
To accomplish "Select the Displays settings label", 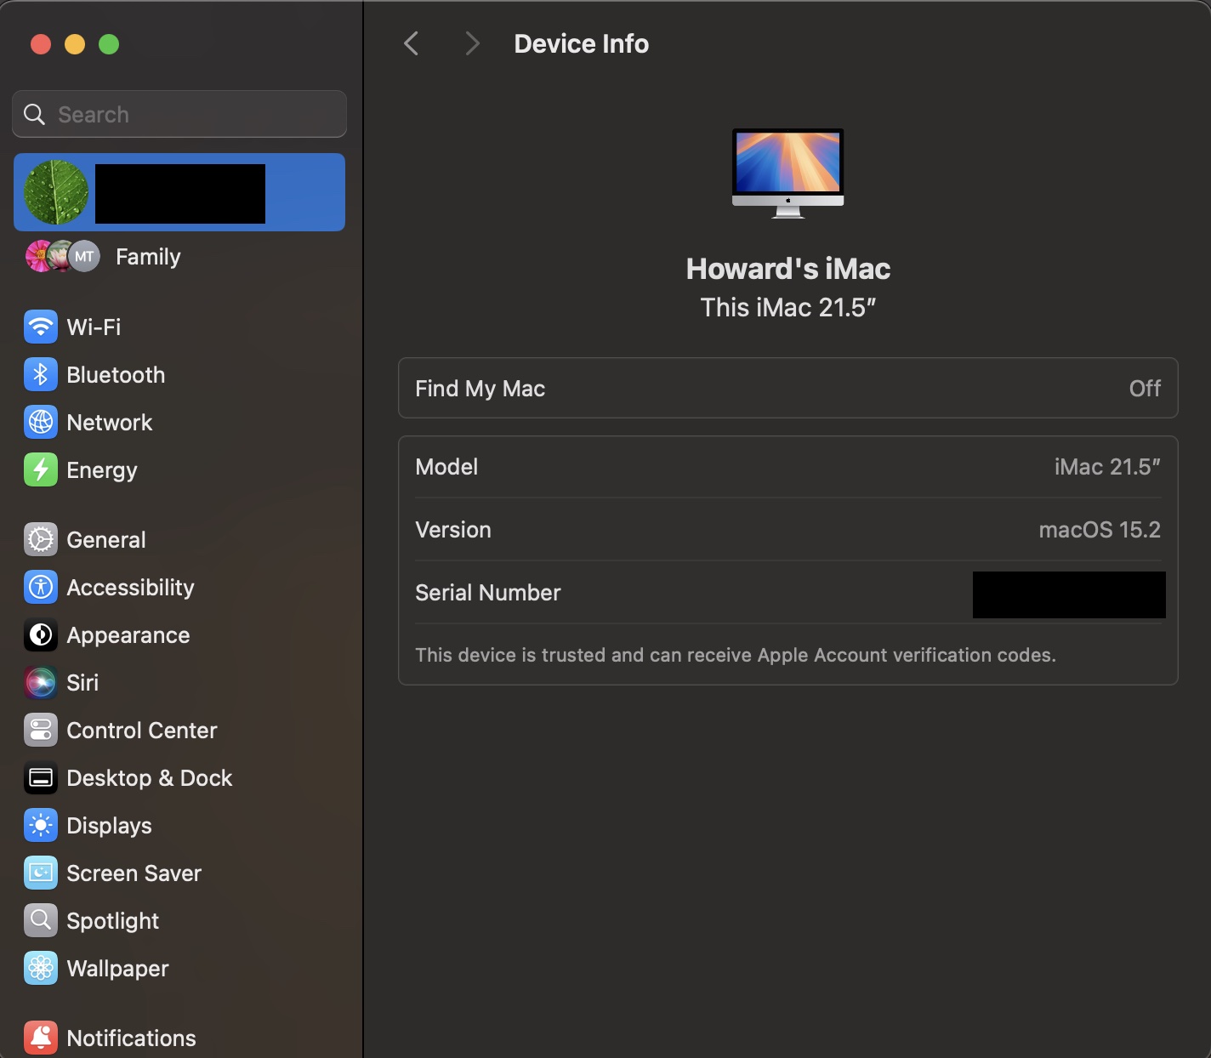I will point(109,825).
